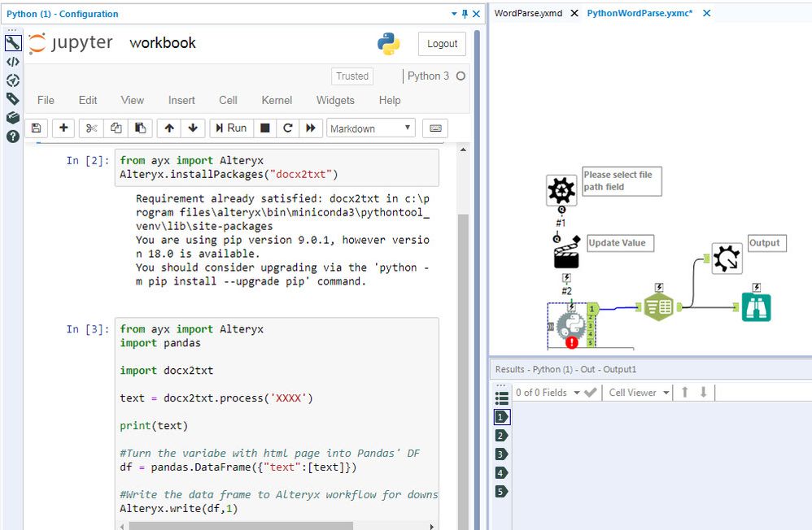Open the Markdown cell type dropdown

point(371,128)
